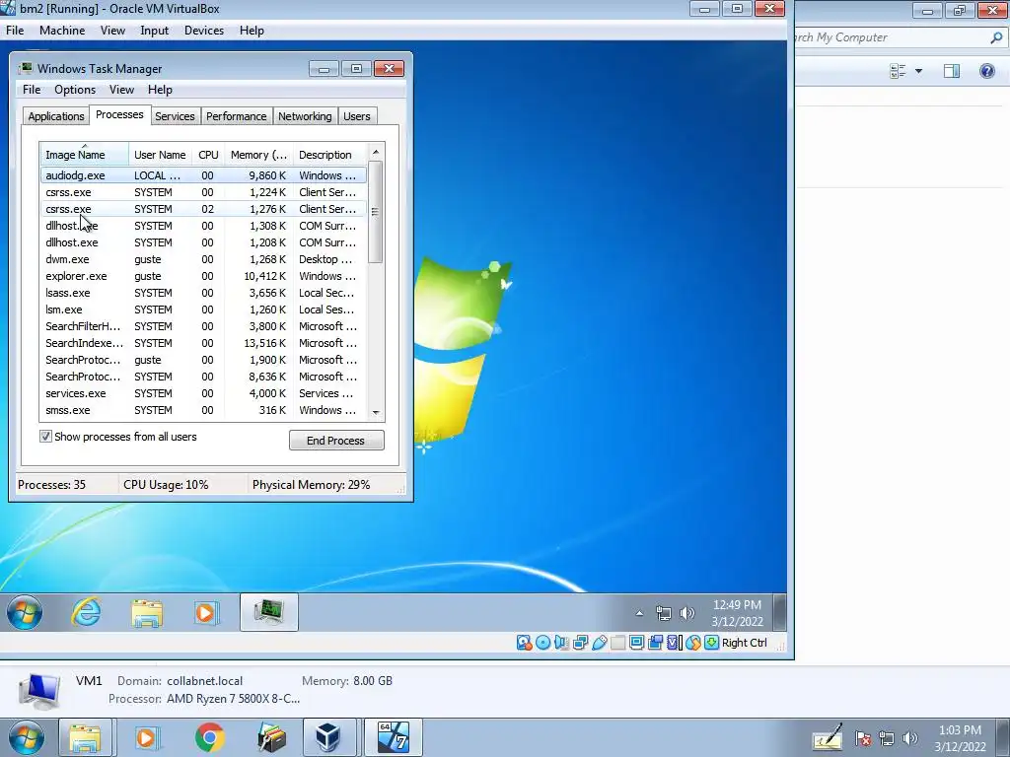Click VirtualBox audio status icon
Viewport: 1010px width, 757px height.
point(561,643)
